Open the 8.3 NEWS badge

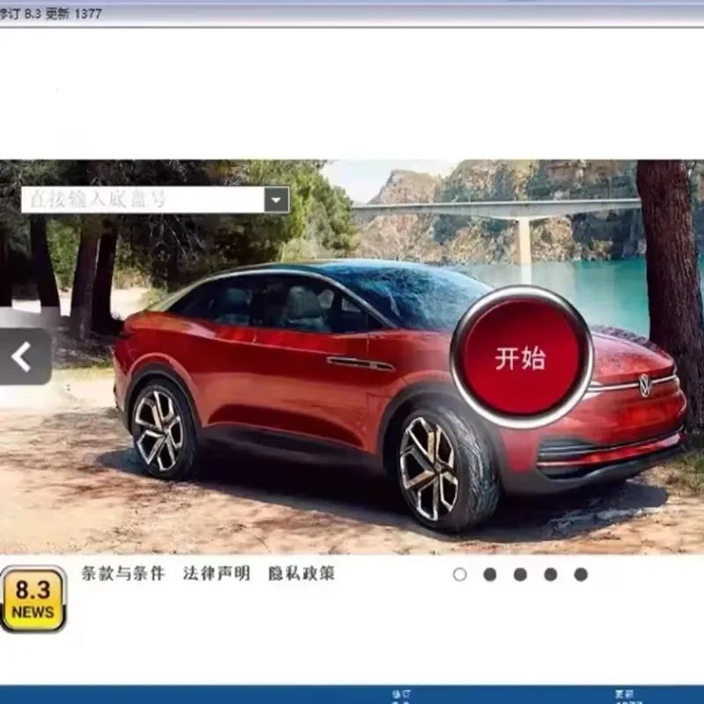(33, 599)
